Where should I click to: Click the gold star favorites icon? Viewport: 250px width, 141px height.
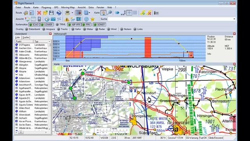93,19
